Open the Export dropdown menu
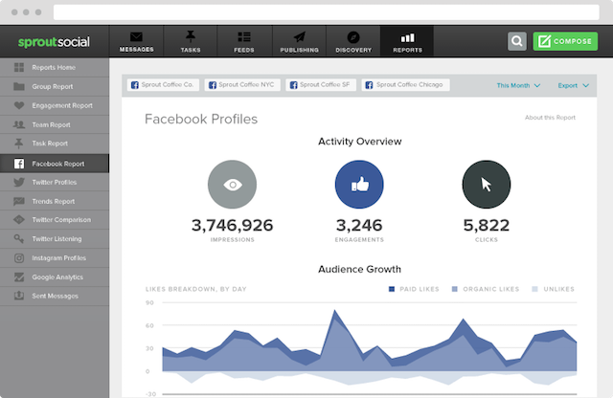The width and height of the screenshot is (613, 398). [x=573, y=85]
